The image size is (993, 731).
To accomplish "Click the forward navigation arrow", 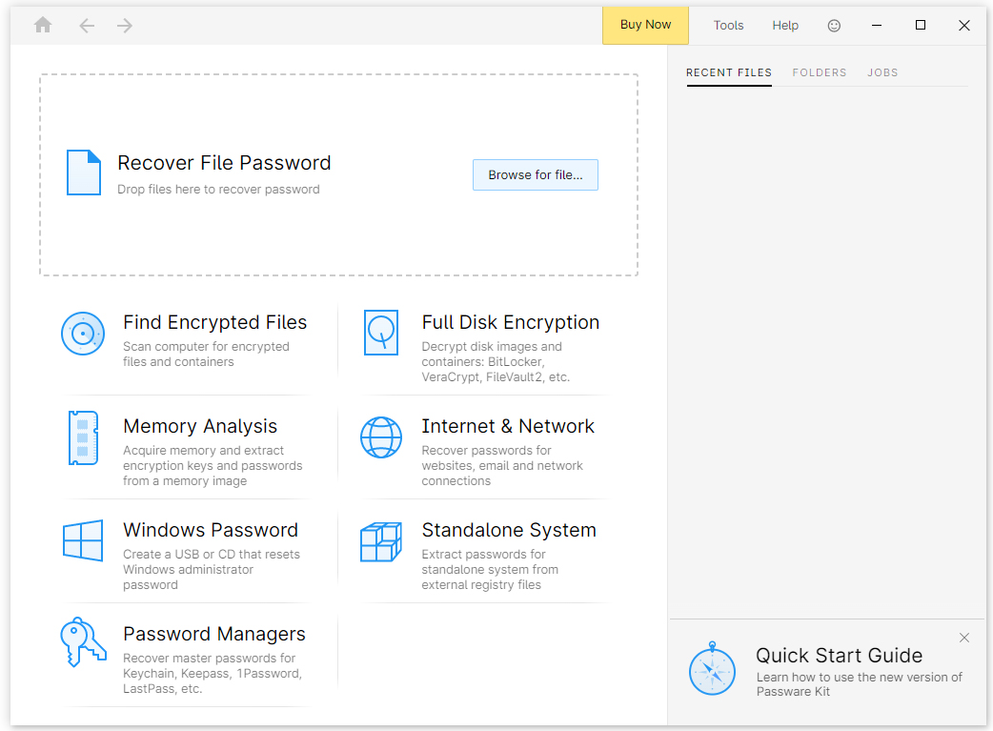I will tap(125, 26).
